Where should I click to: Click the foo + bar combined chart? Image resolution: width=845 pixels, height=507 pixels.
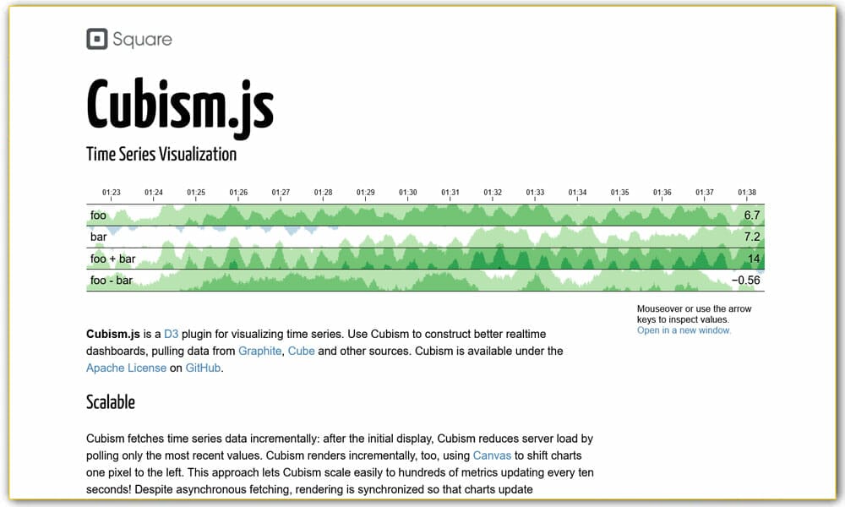tap(422, 259)
